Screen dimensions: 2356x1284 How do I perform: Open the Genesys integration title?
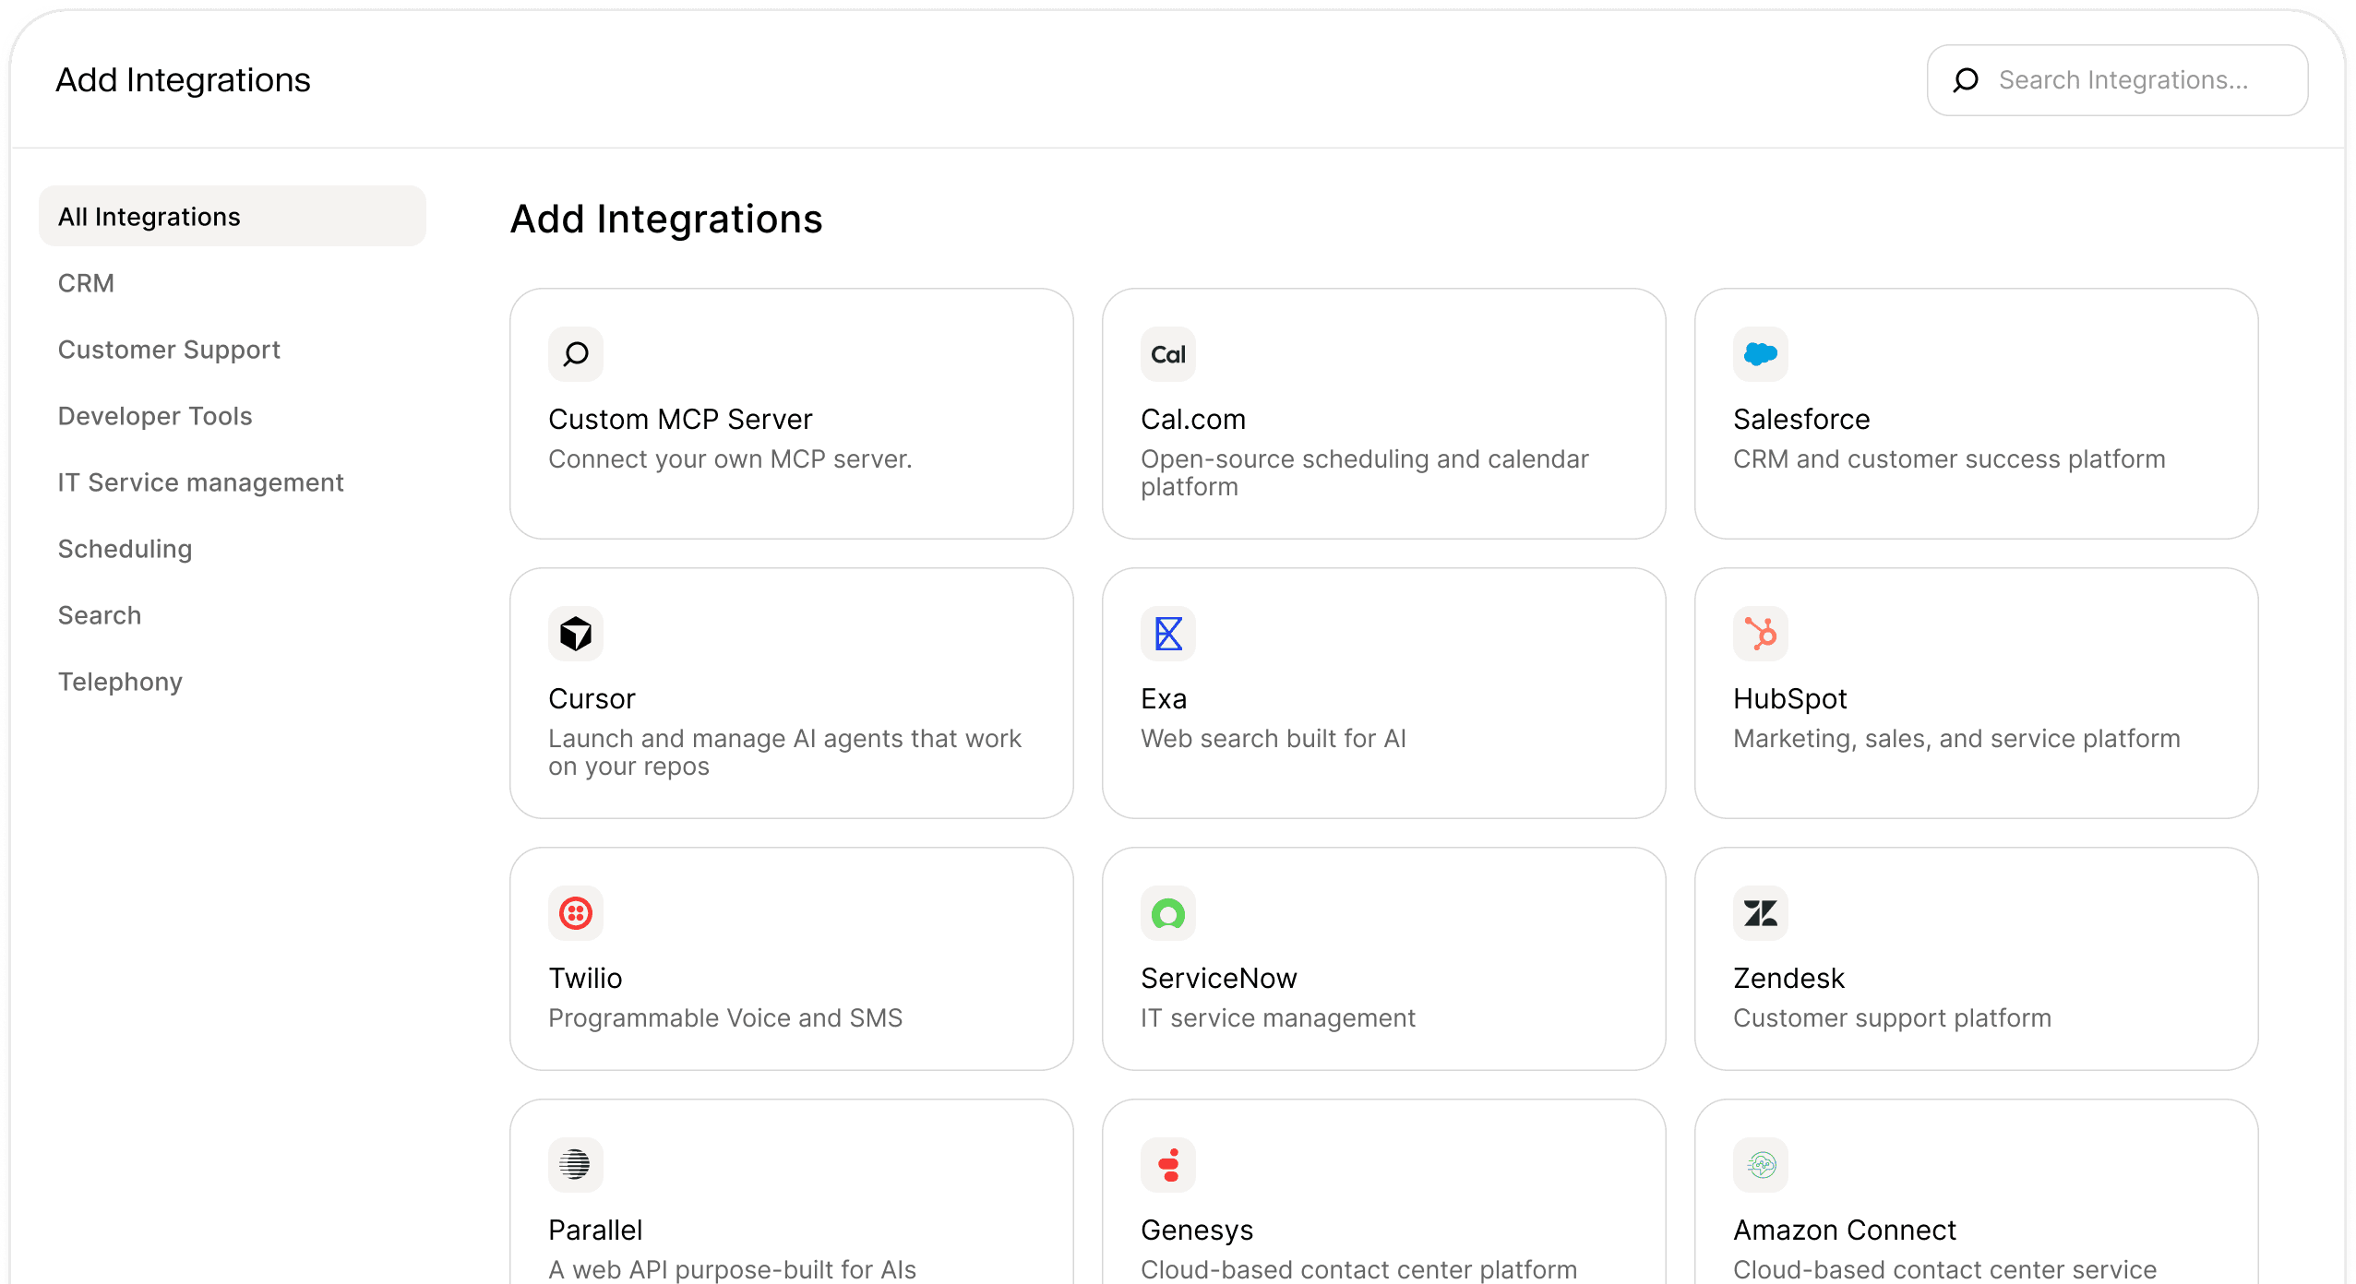tap(1197, 1230)
